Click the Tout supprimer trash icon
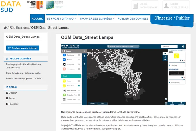Image resolution: width=196 pixels, height=131 pixels. pos(181,103)
